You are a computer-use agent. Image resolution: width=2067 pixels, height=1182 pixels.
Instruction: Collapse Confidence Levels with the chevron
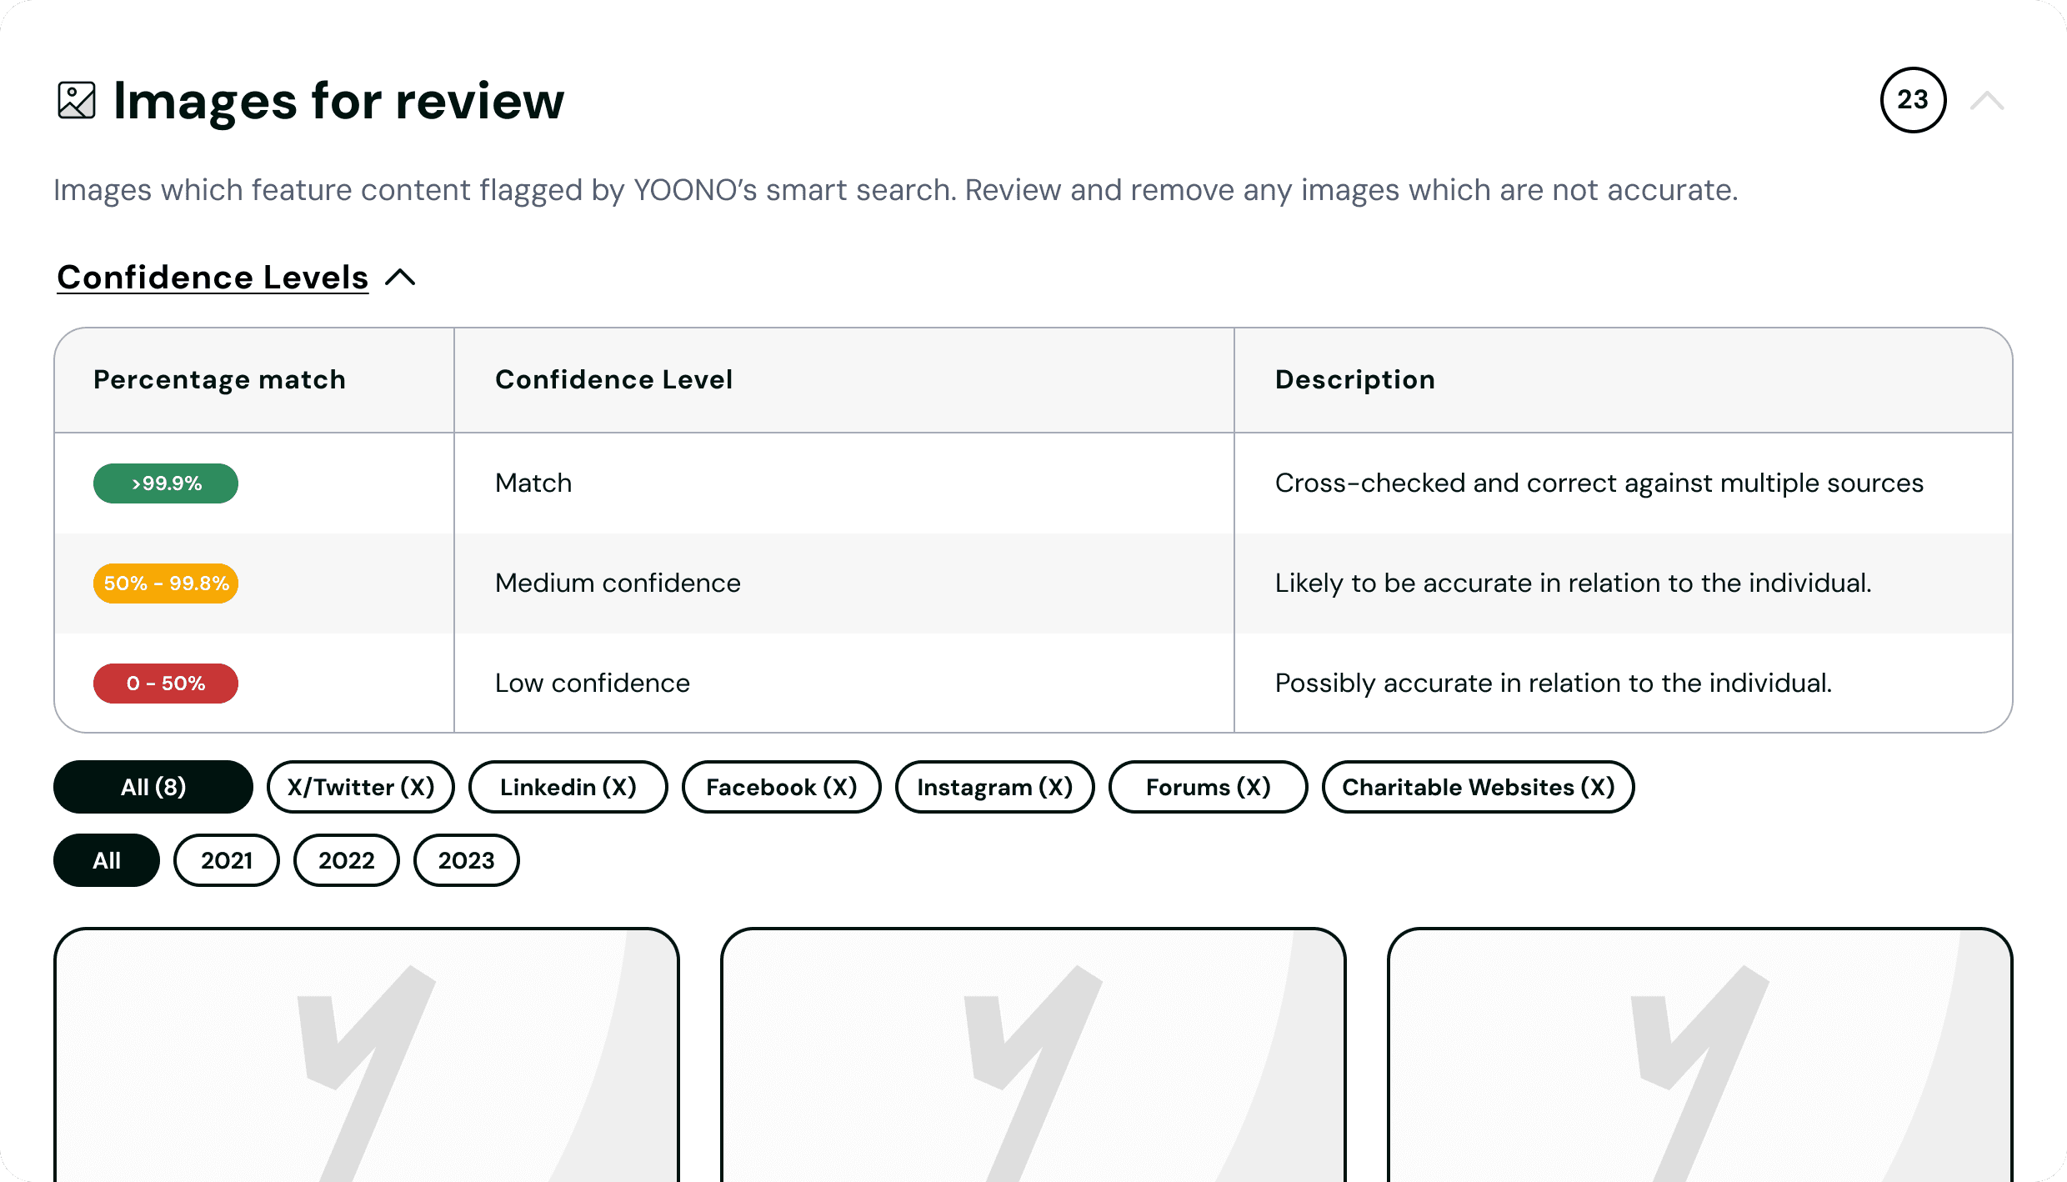click(x=401, y=278)
